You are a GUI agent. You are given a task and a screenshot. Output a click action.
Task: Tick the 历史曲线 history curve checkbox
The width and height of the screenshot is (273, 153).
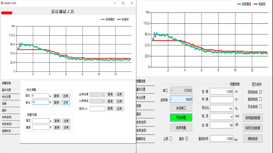(x=260, y=107)
